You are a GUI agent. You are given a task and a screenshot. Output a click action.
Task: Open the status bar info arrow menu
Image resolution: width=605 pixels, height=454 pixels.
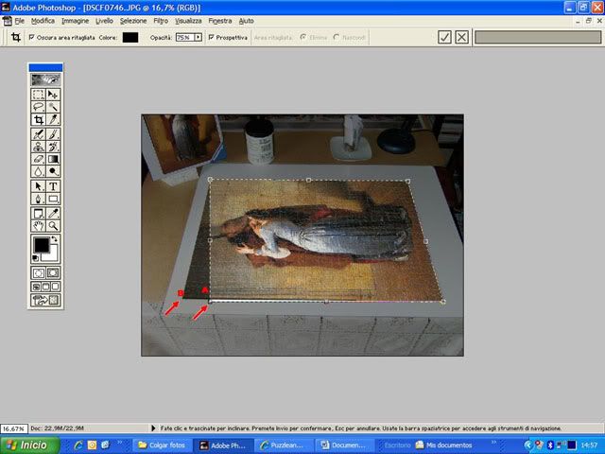tap(153, 428)
